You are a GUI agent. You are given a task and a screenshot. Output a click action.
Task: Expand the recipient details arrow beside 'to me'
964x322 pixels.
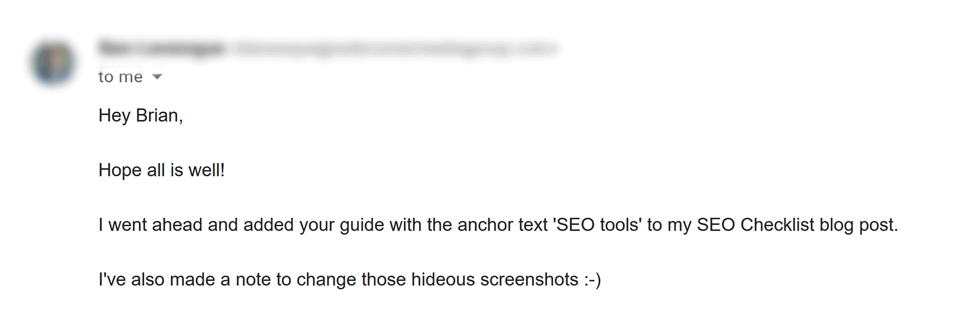(x=157, y=77)
